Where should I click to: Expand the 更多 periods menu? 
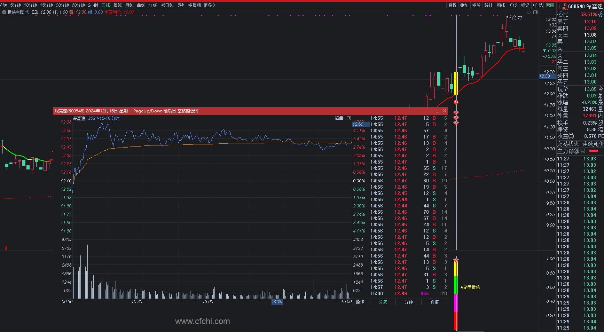coord(209,5)
